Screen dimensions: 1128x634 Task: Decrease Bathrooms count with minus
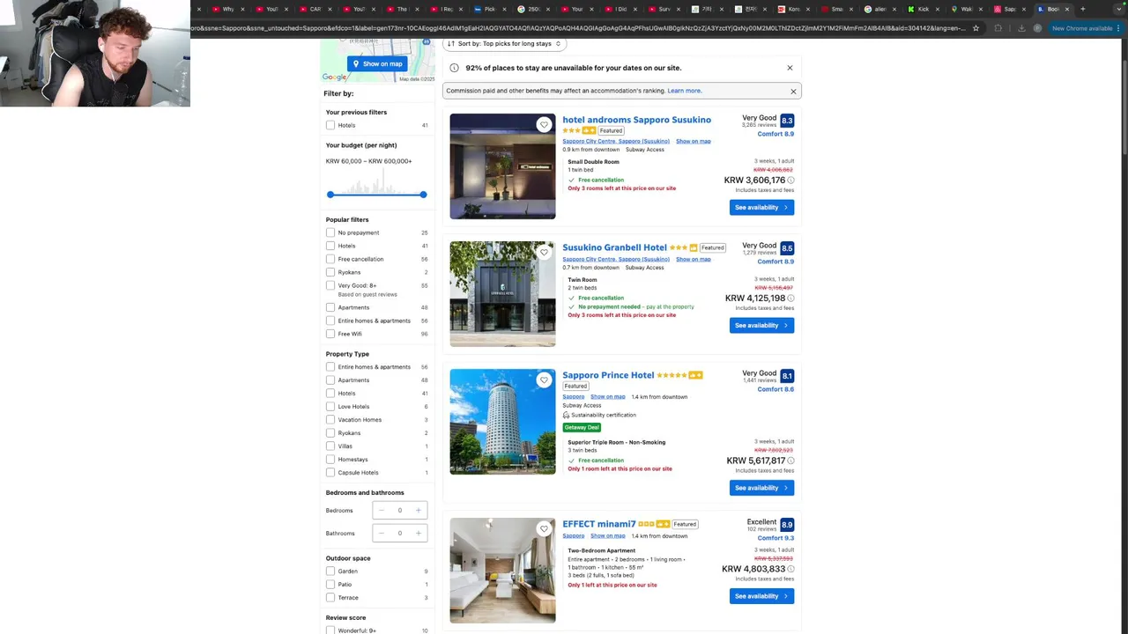pyautogui.click(x=381, y=534)
